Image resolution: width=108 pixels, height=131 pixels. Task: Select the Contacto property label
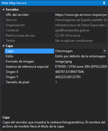(29, 30)
